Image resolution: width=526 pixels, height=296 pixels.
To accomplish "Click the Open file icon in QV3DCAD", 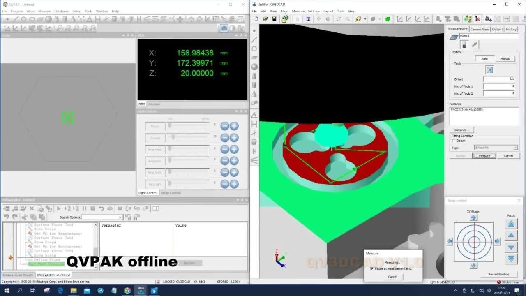I will pyautogui.click(x=265, y=19).
